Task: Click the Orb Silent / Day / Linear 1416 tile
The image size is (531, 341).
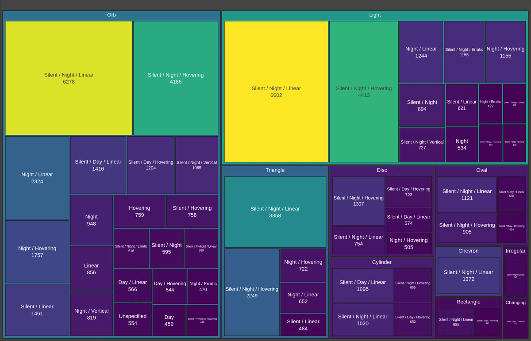Action: pos(98,165)
